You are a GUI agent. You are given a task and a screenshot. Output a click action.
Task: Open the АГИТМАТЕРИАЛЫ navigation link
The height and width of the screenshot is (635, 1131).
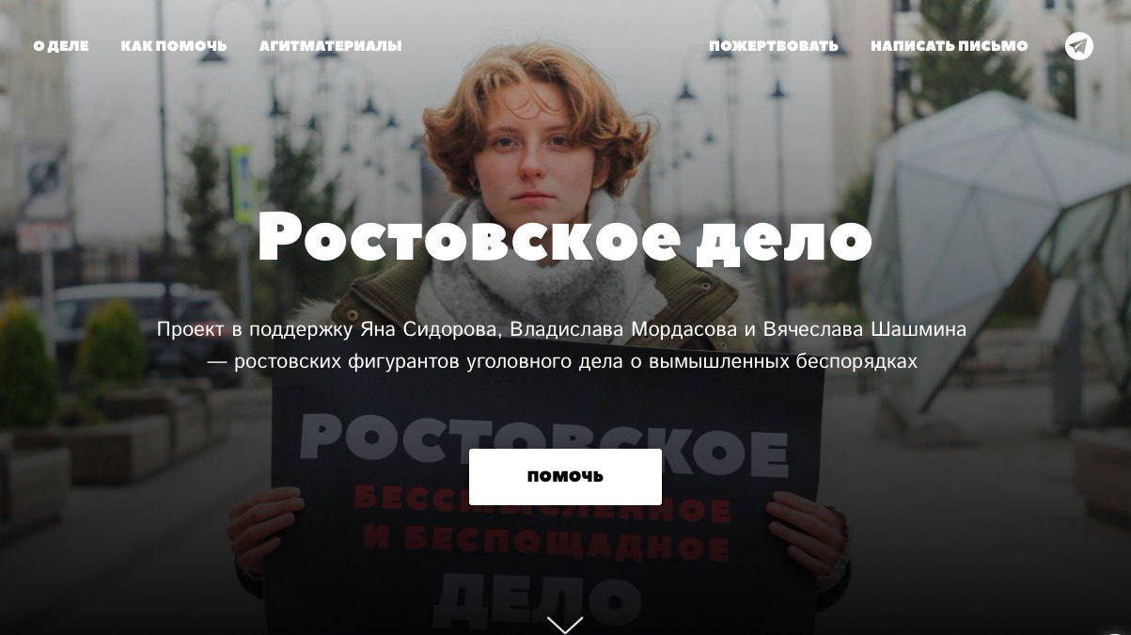coord(330,46)
